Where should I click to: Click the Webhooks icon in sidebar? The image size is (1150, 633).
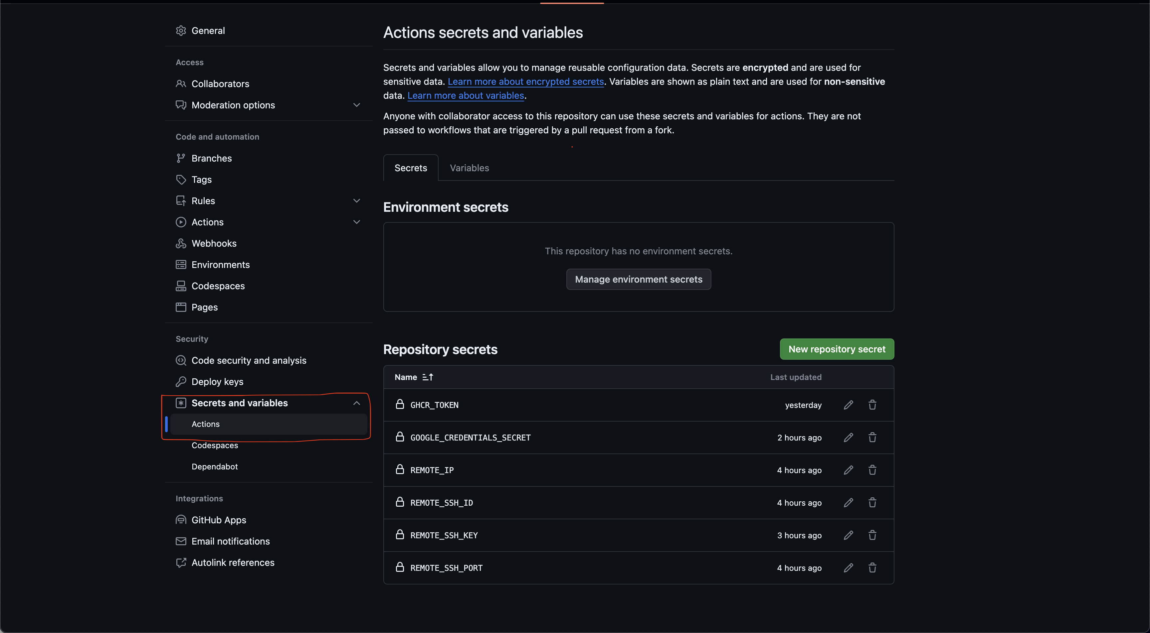point(181,243)
